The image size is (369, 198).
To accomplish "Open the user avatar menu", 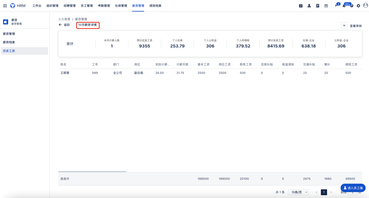I will pos(365,6).
